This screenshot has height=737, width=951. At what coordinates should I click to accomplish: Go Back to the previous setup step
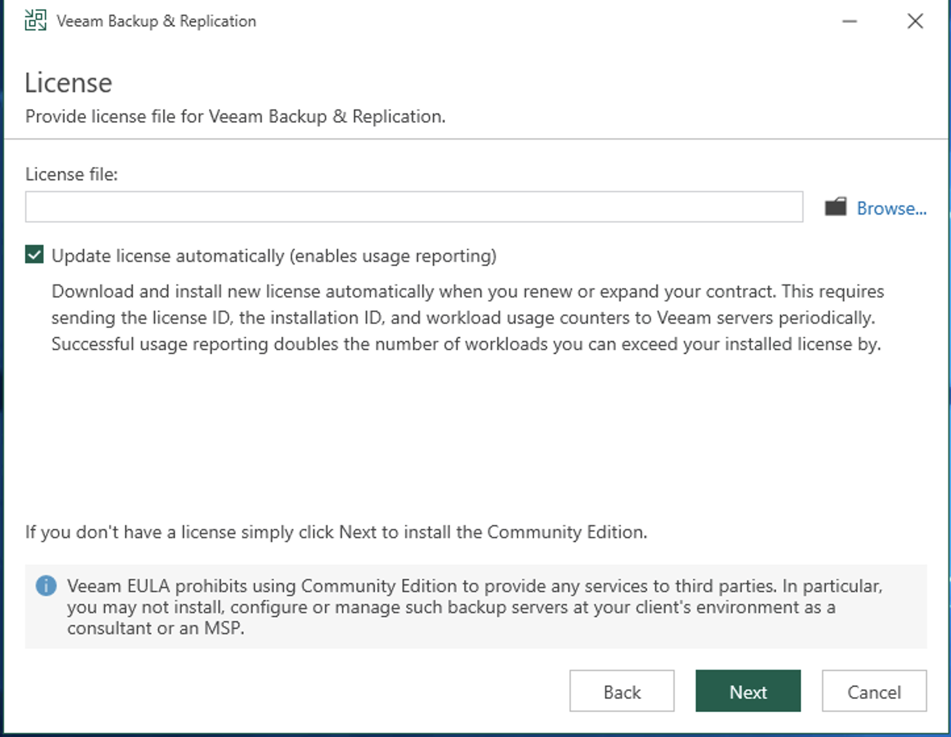(x=622, y=691)
